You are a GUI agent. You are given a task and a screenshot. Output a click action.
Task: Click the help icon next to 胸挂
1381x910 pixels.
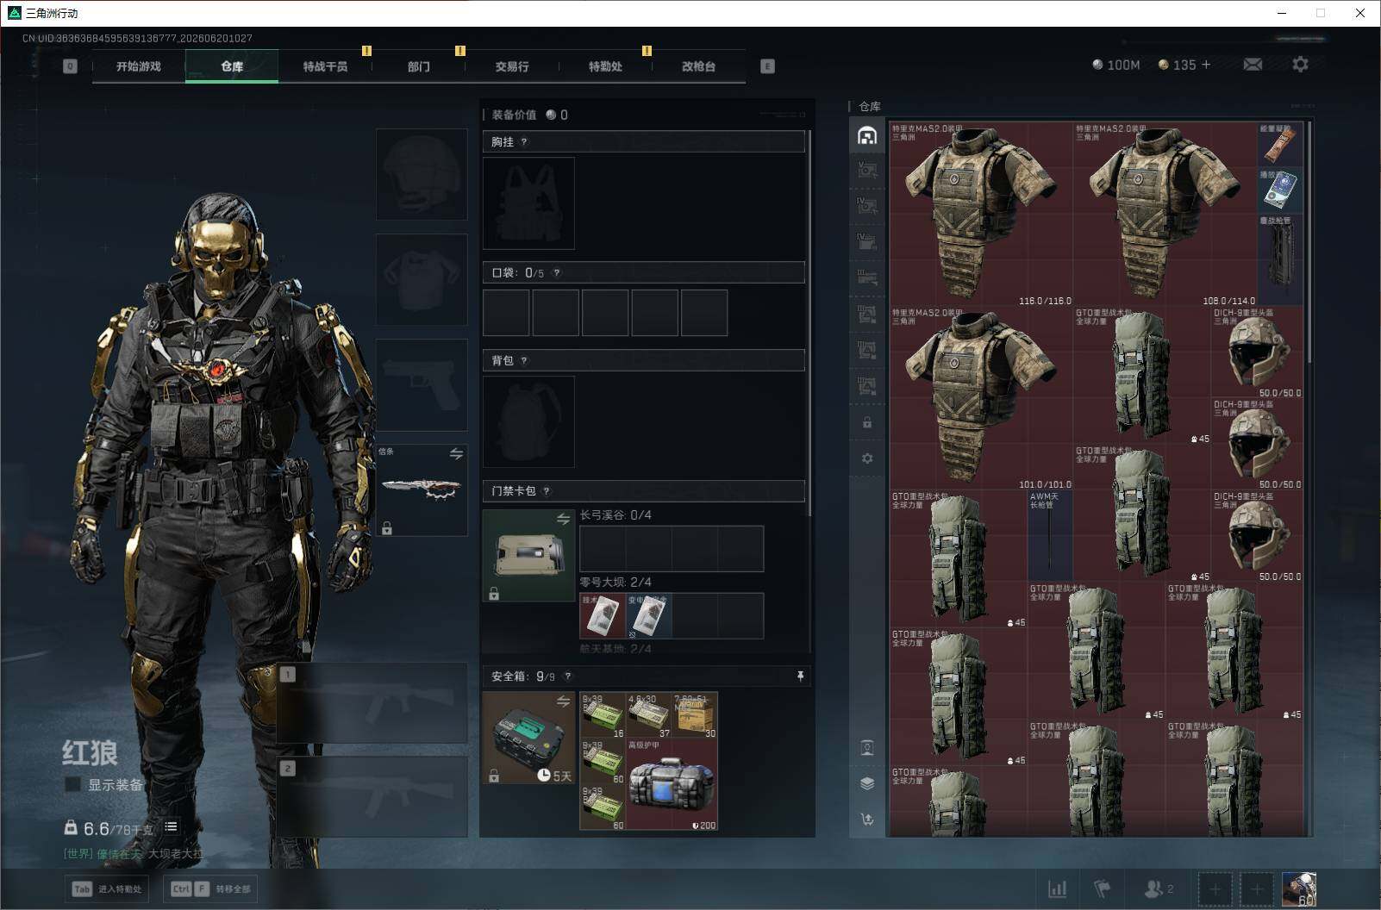click(524, 142)
